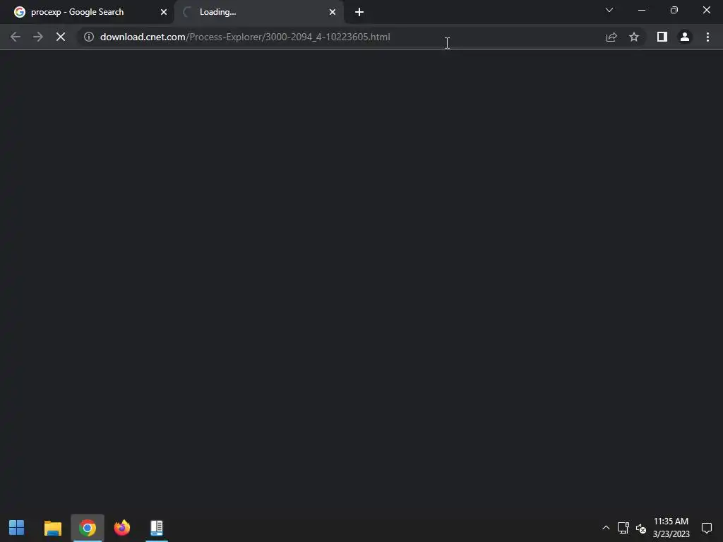Open Chrome profile menu
The image size is (723, 542).
[685, 37]
